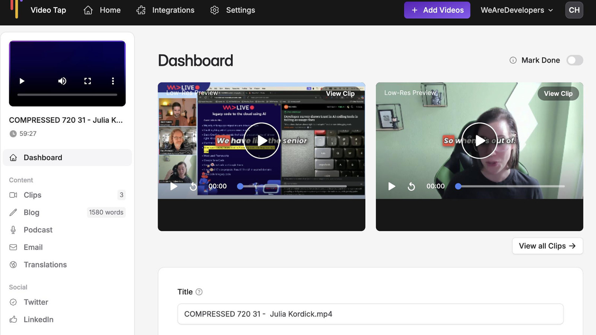Click View Clip on the first video
596x335 pixels.
click(x=340, y=93)
